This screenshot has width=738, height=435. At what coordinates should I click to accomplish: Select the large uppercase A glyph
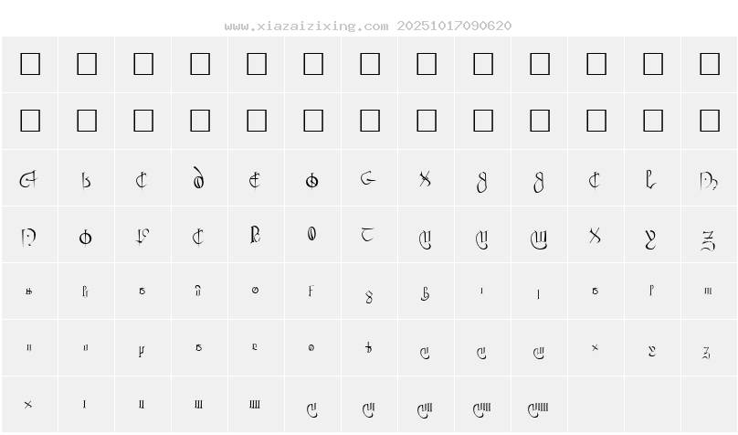click(x=29, y=179)
